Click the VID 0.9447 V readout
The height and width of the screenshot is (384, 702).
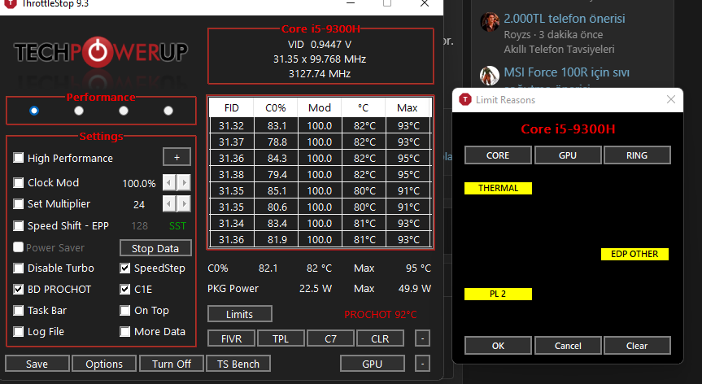(320, 45)
